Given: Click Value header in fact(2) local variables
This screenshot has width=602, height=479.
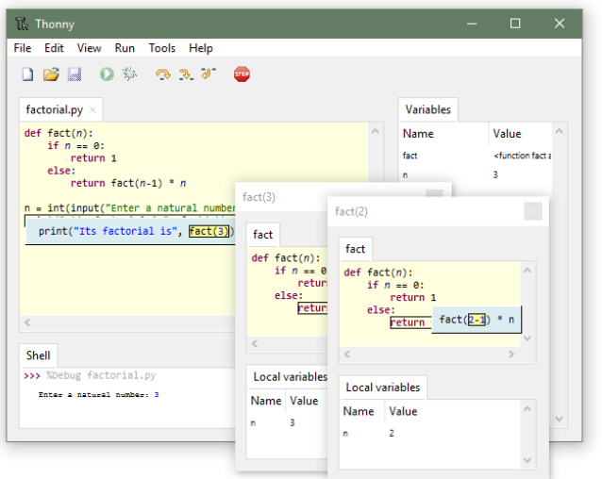Looking at the screenshot, I should (454, 411).
